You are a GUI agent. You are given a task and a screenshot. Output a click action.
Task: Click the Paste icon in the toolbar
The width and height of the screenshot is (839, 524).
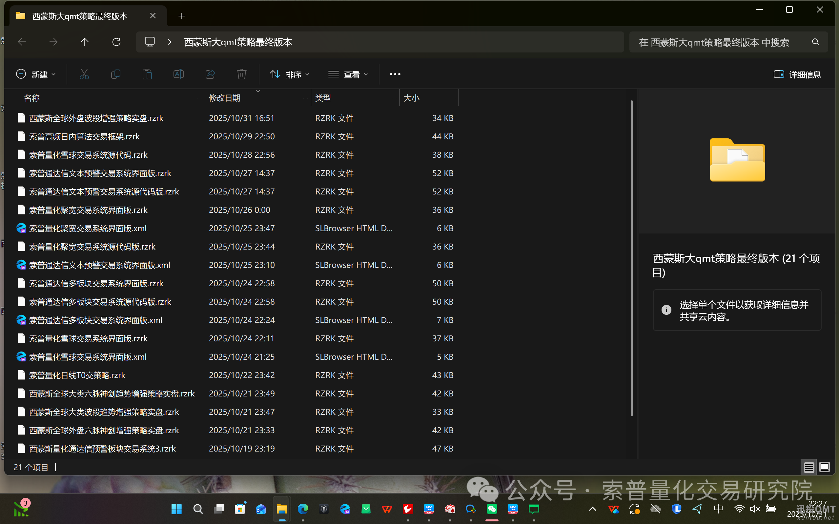point(147,74)
